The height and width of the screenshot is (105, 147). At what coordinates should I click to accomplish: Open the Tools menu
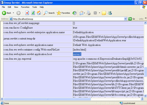coord(35,7)
